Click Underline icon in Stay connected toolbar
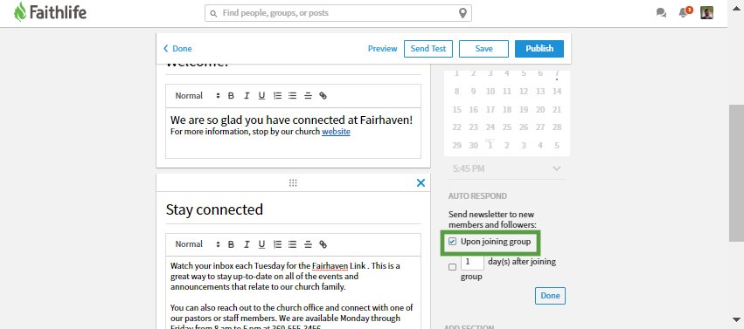The image size is (744, 329). click(x=261, y=244)
